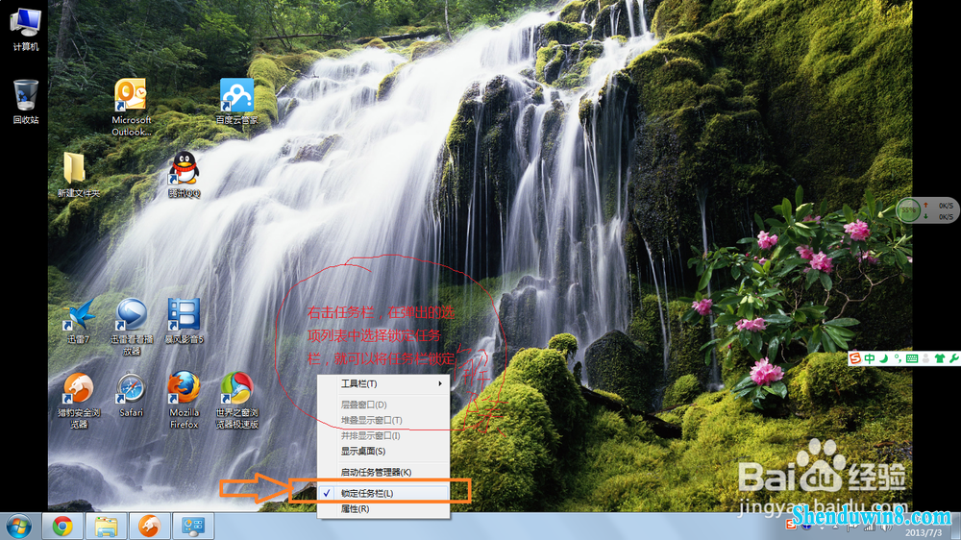Open the 回收站 recycle bin icon
This screenshot has width=961, height=540.
[26, 102]
